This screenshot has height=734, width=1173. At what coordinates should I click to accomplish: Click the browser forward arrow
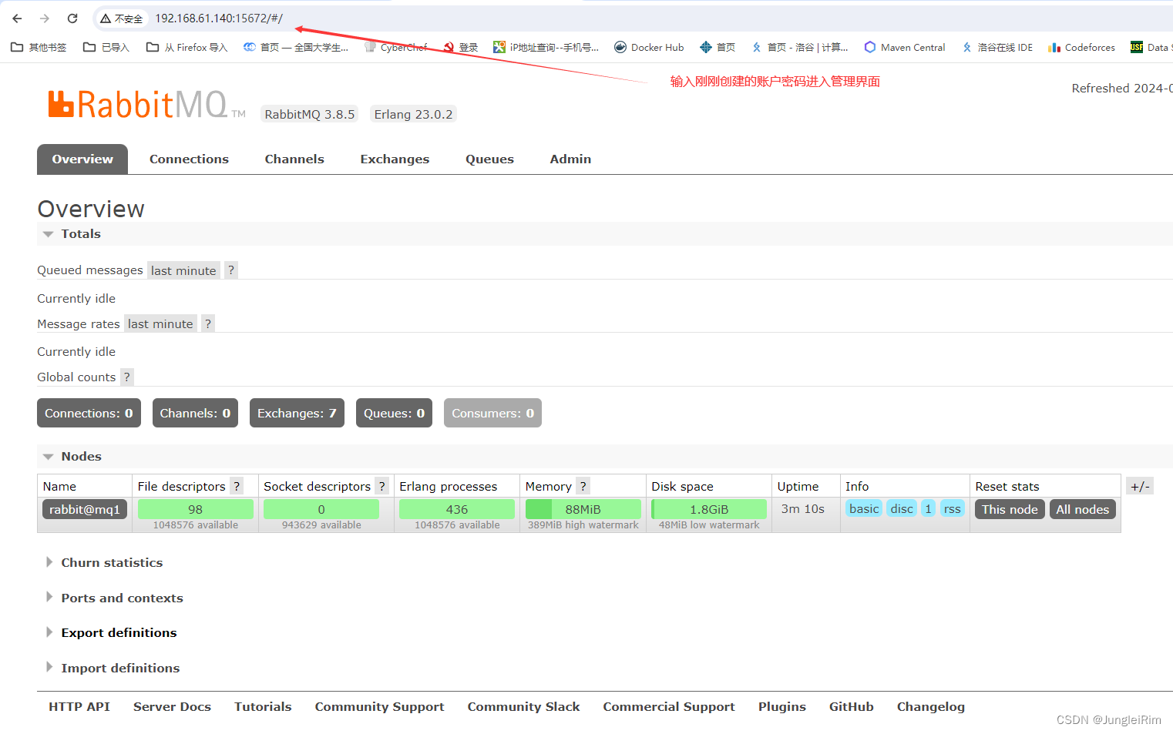click(45, 18)
